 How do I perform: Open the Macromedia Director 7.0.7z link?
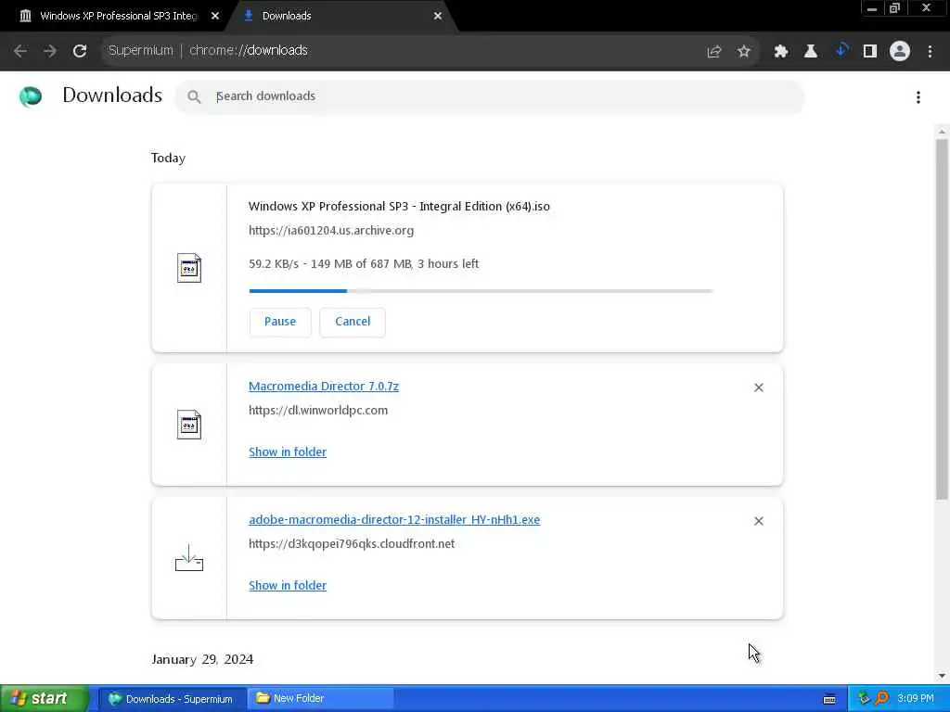[x=324, y=387]
